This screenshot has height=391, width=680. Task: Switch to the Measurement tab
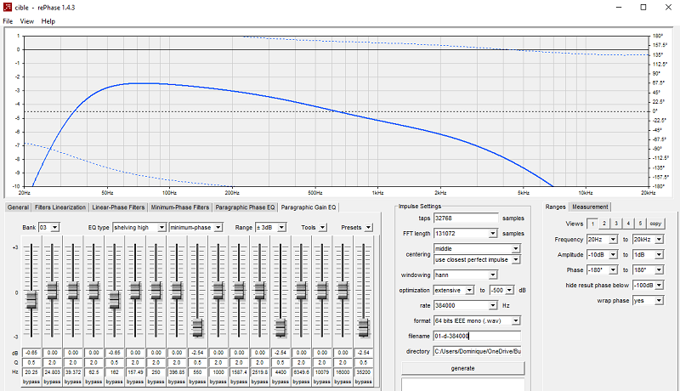point(590,207)
